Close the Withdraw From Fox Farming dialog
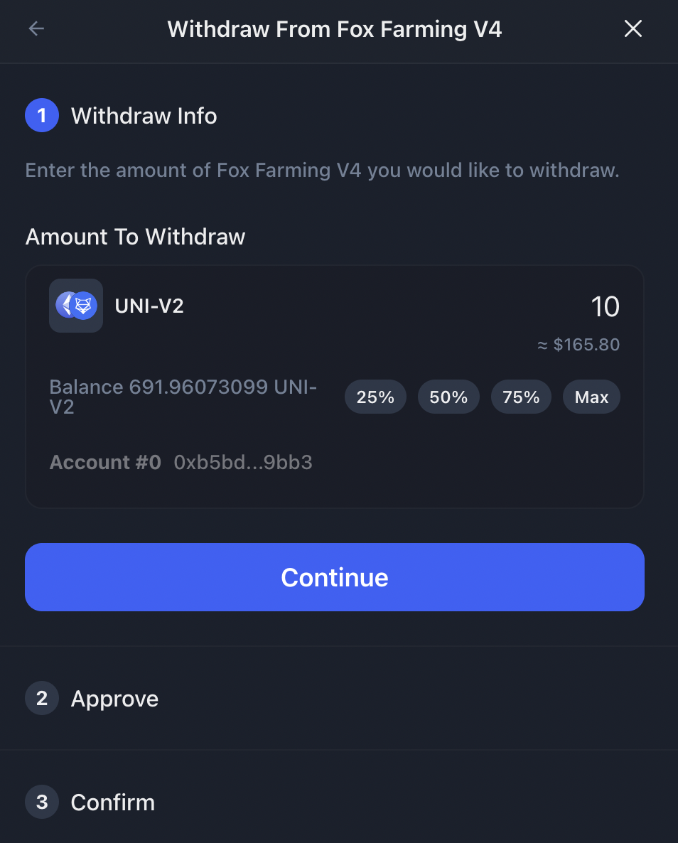 point(633,28)
